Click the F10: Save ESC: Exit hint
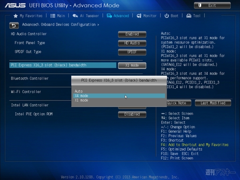Viewport: 240px width, 180px height. [x=180, y=154]
